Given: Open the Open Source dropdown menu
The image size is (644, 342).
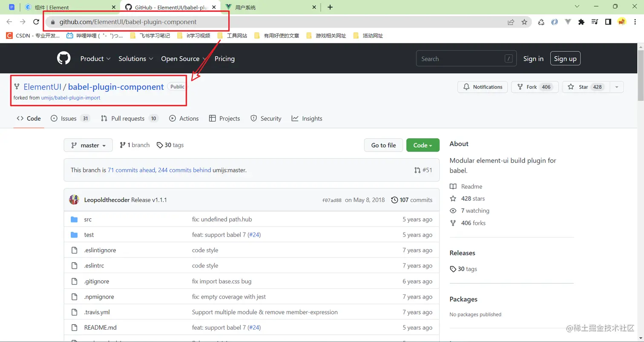Looking at the screenshot, I should [184, 59].
